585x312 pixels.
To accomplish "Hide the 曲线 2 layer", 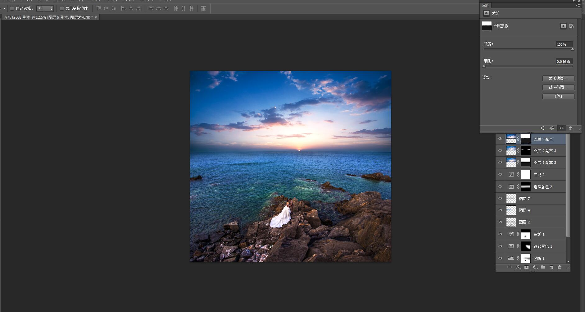I will pyautogui.click(x=500, y=175).
